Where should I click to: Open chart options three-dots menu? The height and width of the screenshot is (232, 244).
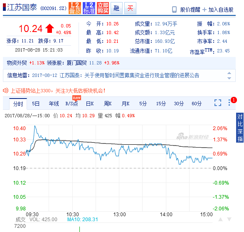tap(229, 103)
